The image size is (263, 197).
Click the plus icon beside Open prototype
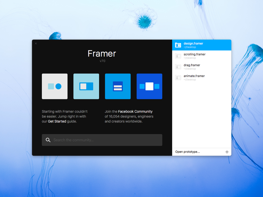tap(227, 152)
